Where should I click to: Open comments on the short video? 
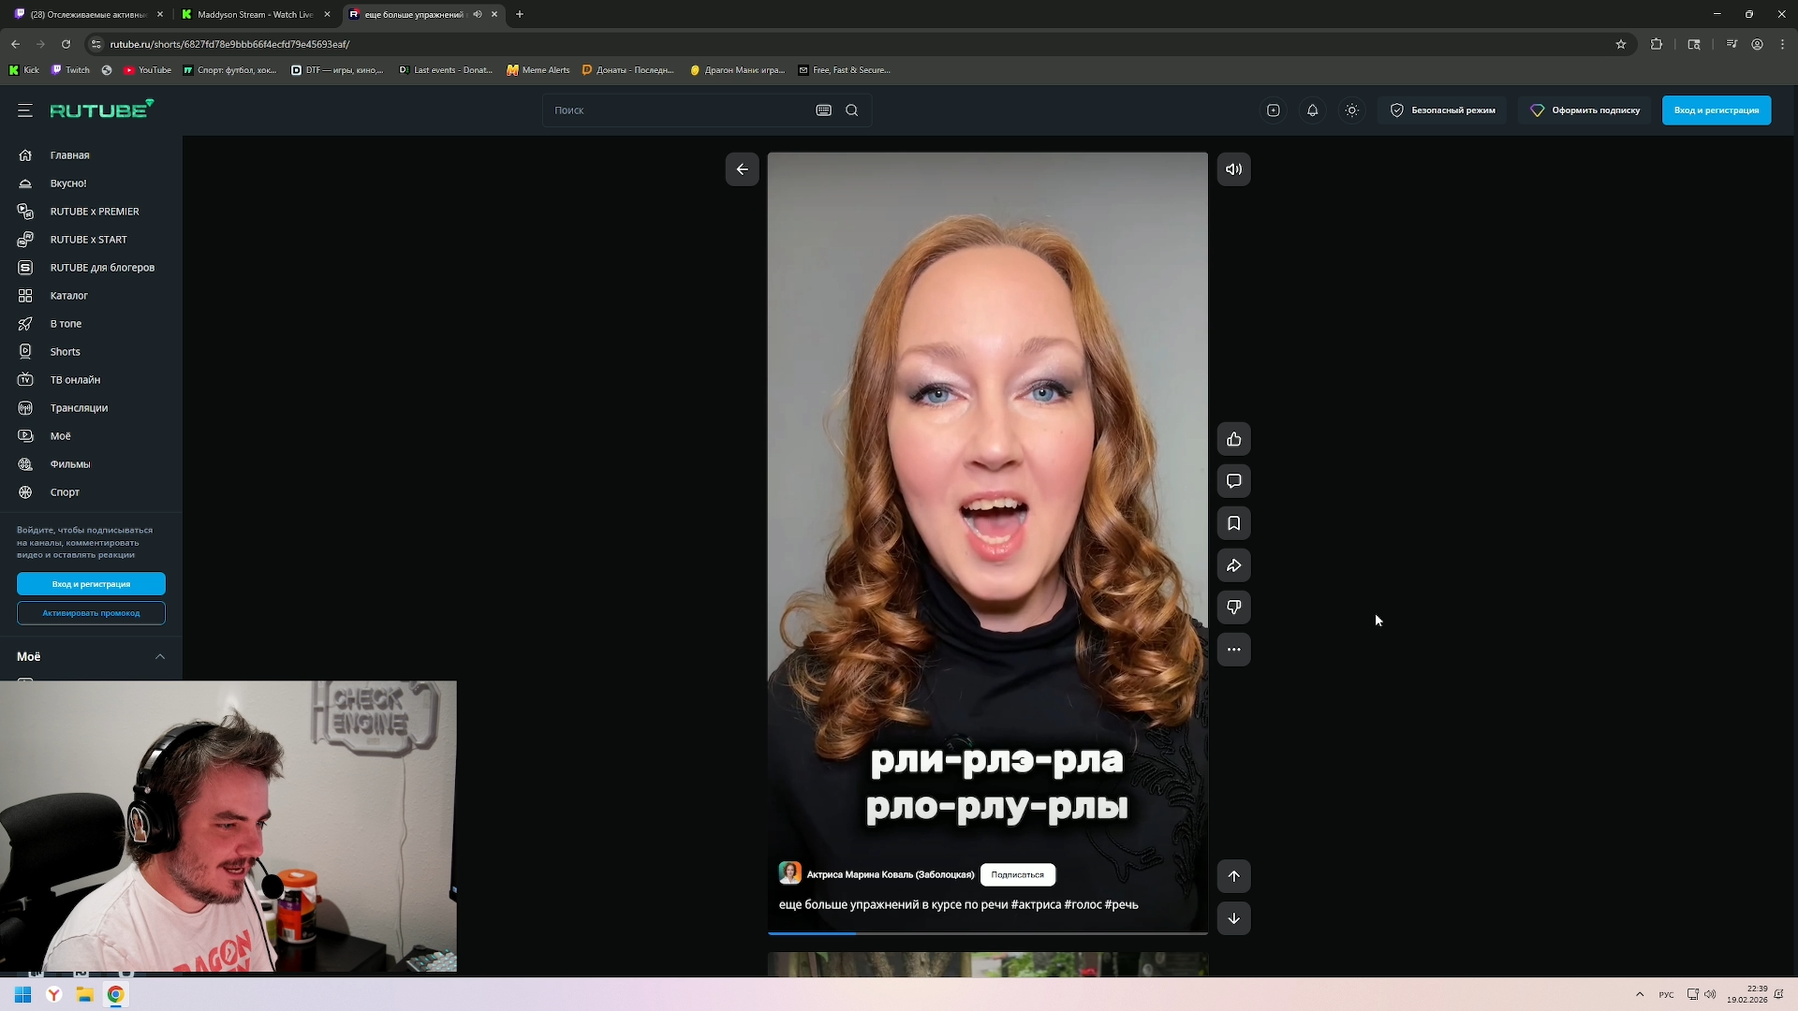(x=1233, y=481)
